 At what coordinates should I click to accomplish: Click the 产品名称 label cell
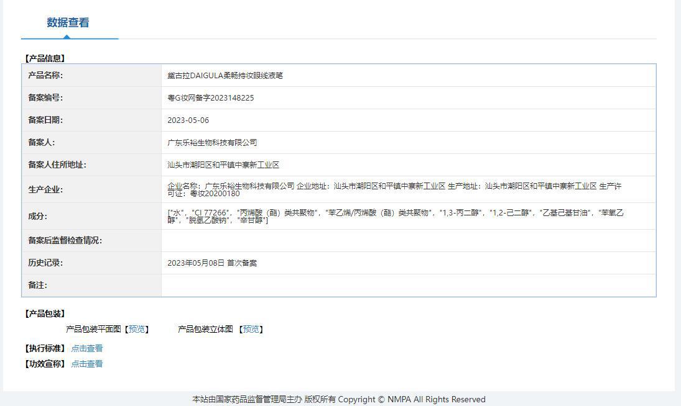click(91, 75)
